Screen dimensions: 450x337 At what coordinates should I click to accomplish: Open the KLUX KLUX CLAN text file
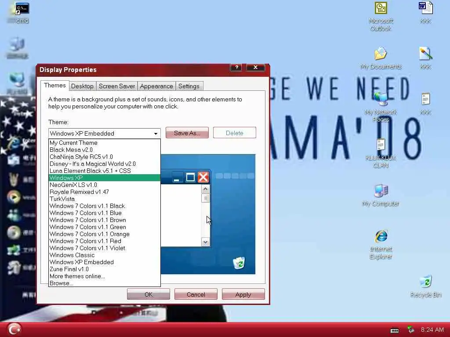[x=381, y=153]
